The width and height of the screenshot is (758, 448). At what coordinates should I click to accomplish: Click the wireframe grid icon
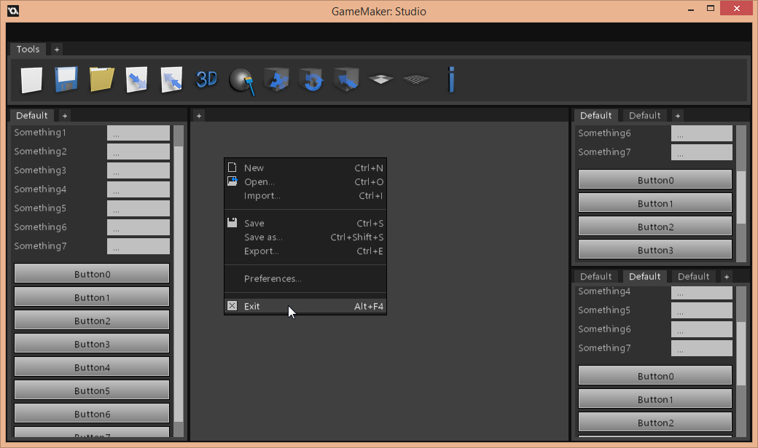(x=416, y=79)
